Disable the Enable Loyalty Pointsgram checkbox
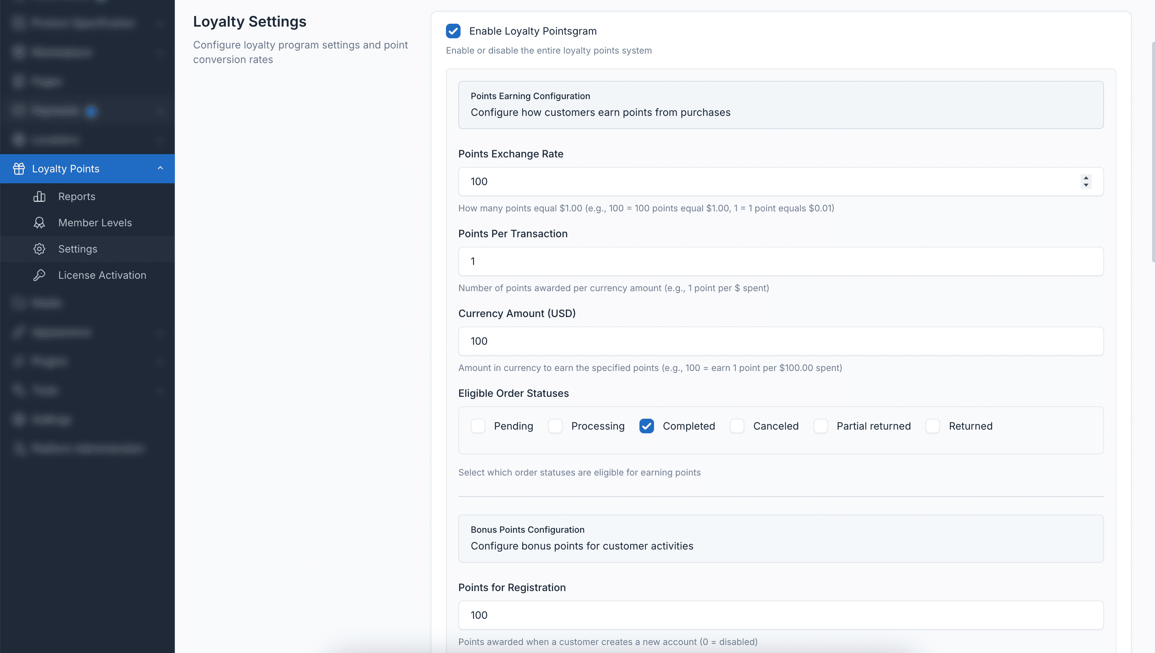The image size is (1155, 653). coord(453,31)
